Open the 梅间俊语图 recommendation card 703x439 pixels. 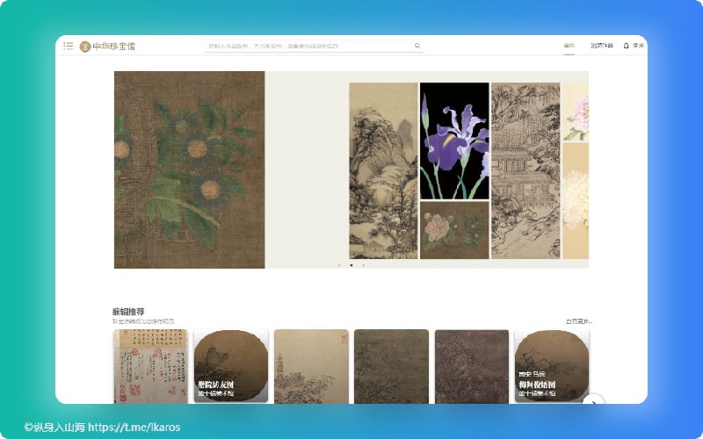pos(551,366)
